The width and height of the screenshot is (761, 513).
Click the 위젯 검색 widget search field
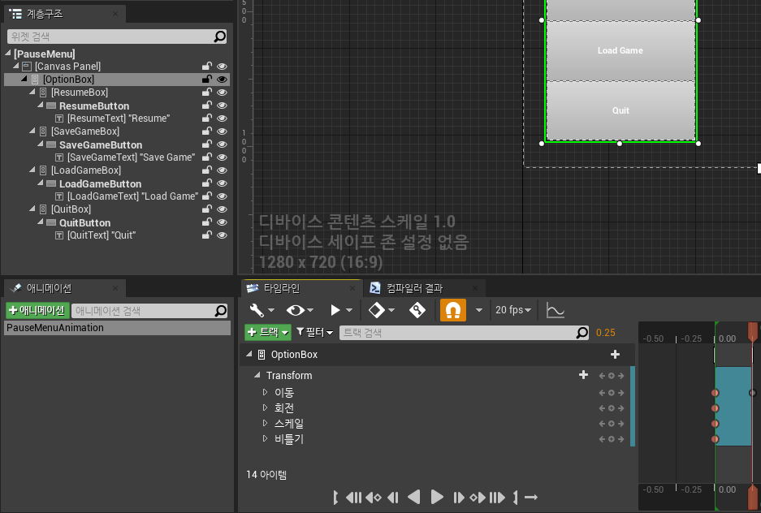coord(117,37)
